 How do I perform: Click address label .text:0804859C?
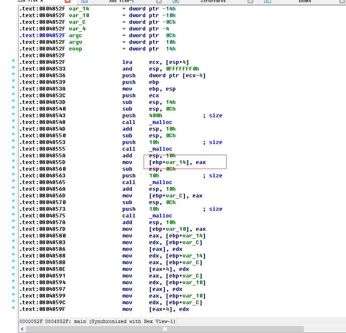click(x=43, y=303)
